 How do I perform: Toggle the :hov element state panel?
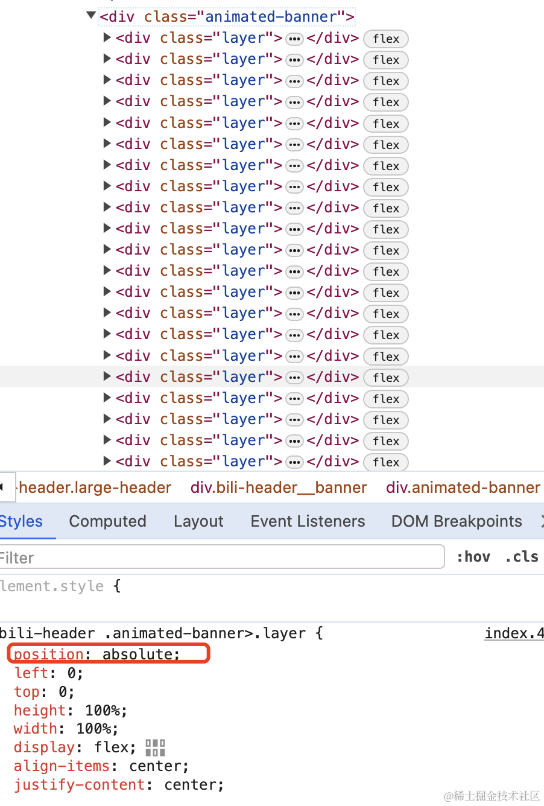click(473, 557)
